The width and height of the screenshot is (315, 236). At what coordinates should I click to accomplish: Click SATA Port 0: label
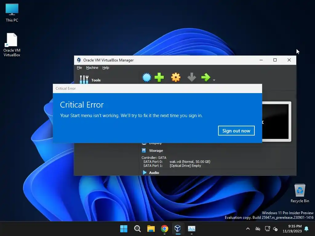(153, 162)
